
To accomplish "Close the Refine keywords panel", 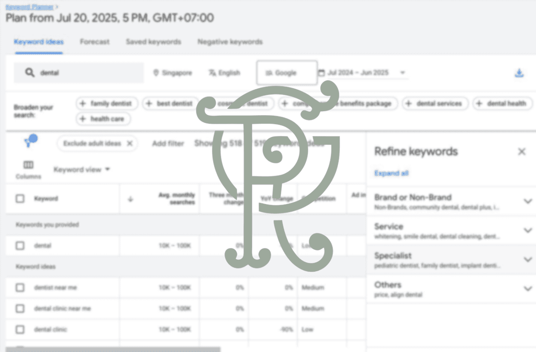I will tap(522, 151).
